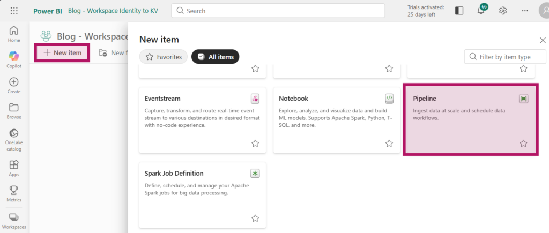
Task: Open OneLake catalog in the sidebar
Action: point(14,137)
